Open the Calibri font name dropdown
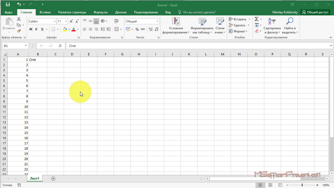This screenshot has height=188, width=334. [55, 21]
